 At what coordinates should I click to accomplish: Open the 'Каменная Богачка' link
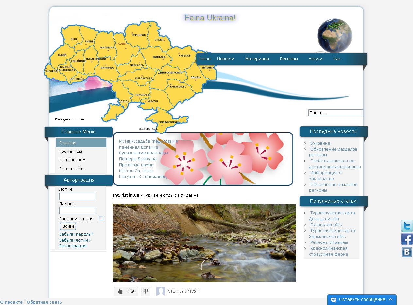(139, 147)
